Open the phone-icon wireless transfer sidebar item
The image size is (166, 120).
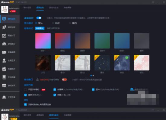[x=10, y=77]
